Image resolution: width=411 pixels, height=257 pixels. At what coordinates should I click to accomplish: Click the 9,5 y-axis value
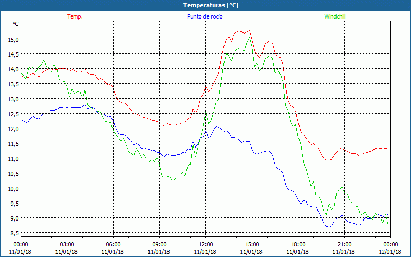pos(15,204)
